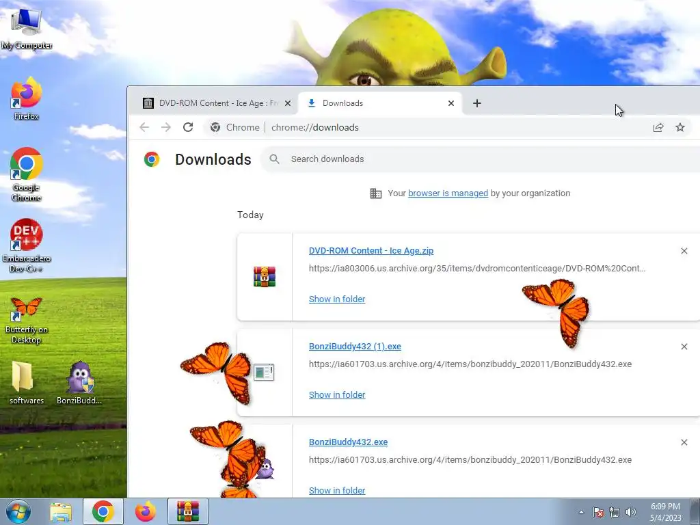
Task: Open the Windows Start button
Action: [x=18, y=511]
